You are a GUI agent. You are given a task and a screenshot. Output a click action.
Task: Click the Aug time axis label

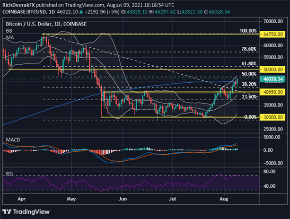tap(224, 199)
